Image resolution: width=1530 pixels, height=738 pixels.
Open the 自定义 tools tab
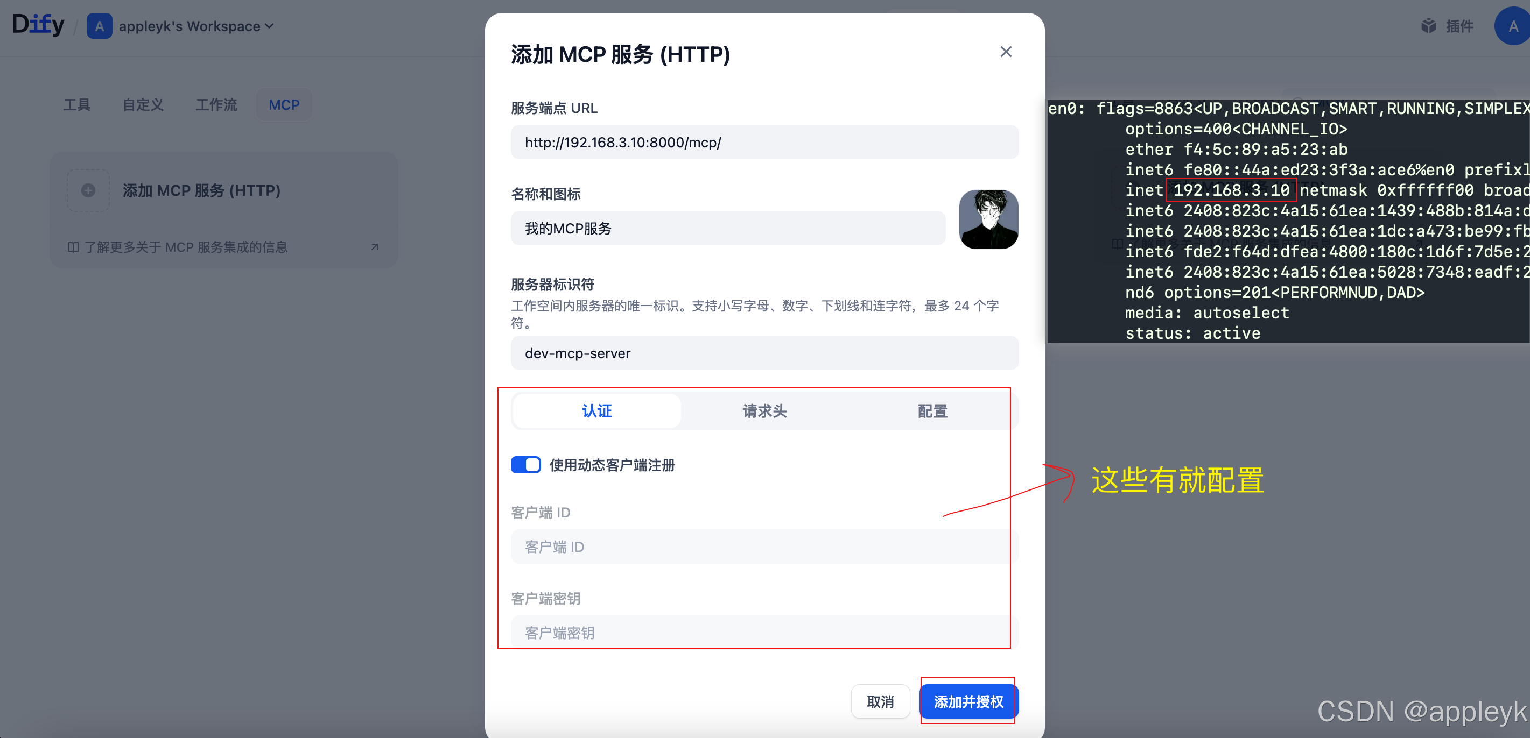pyautogui.click(x=143, y=105)
